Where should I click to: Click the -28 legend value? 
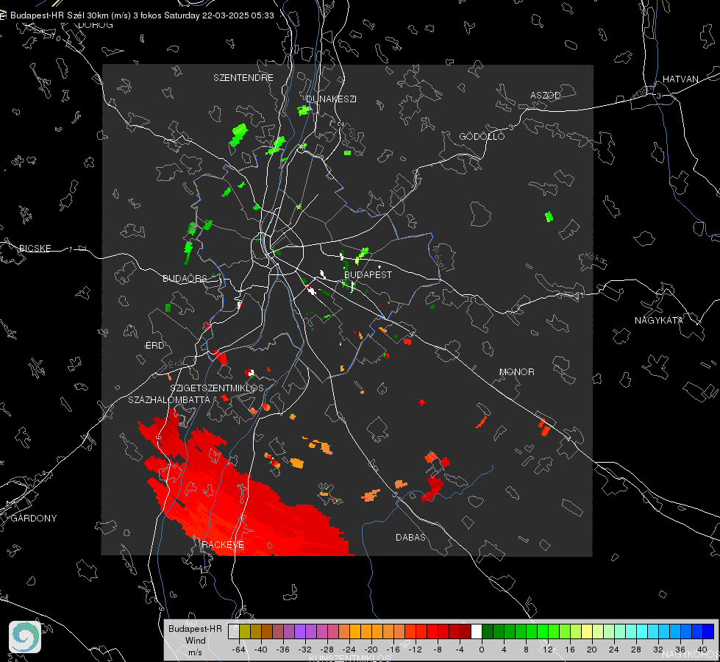[327, 649]
